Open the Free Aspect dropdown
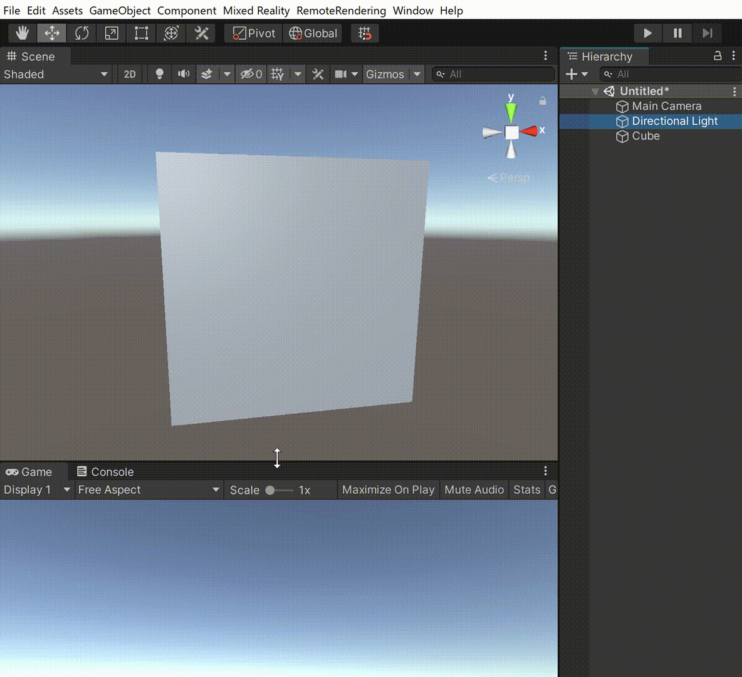 click(x=148, y=490)
